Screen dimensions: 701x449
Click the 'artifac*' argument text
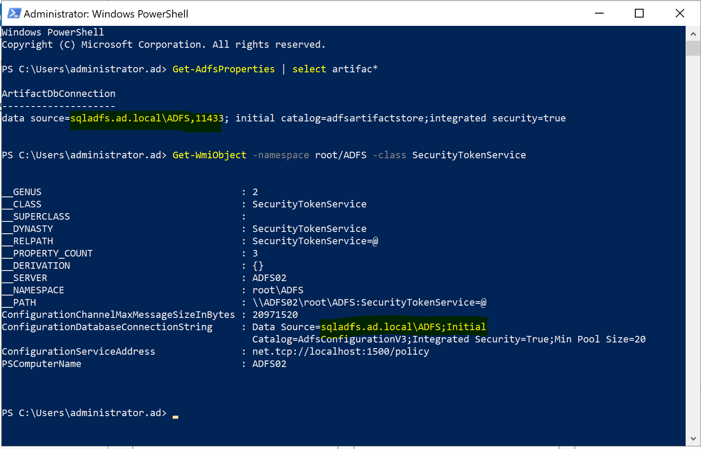355,69
